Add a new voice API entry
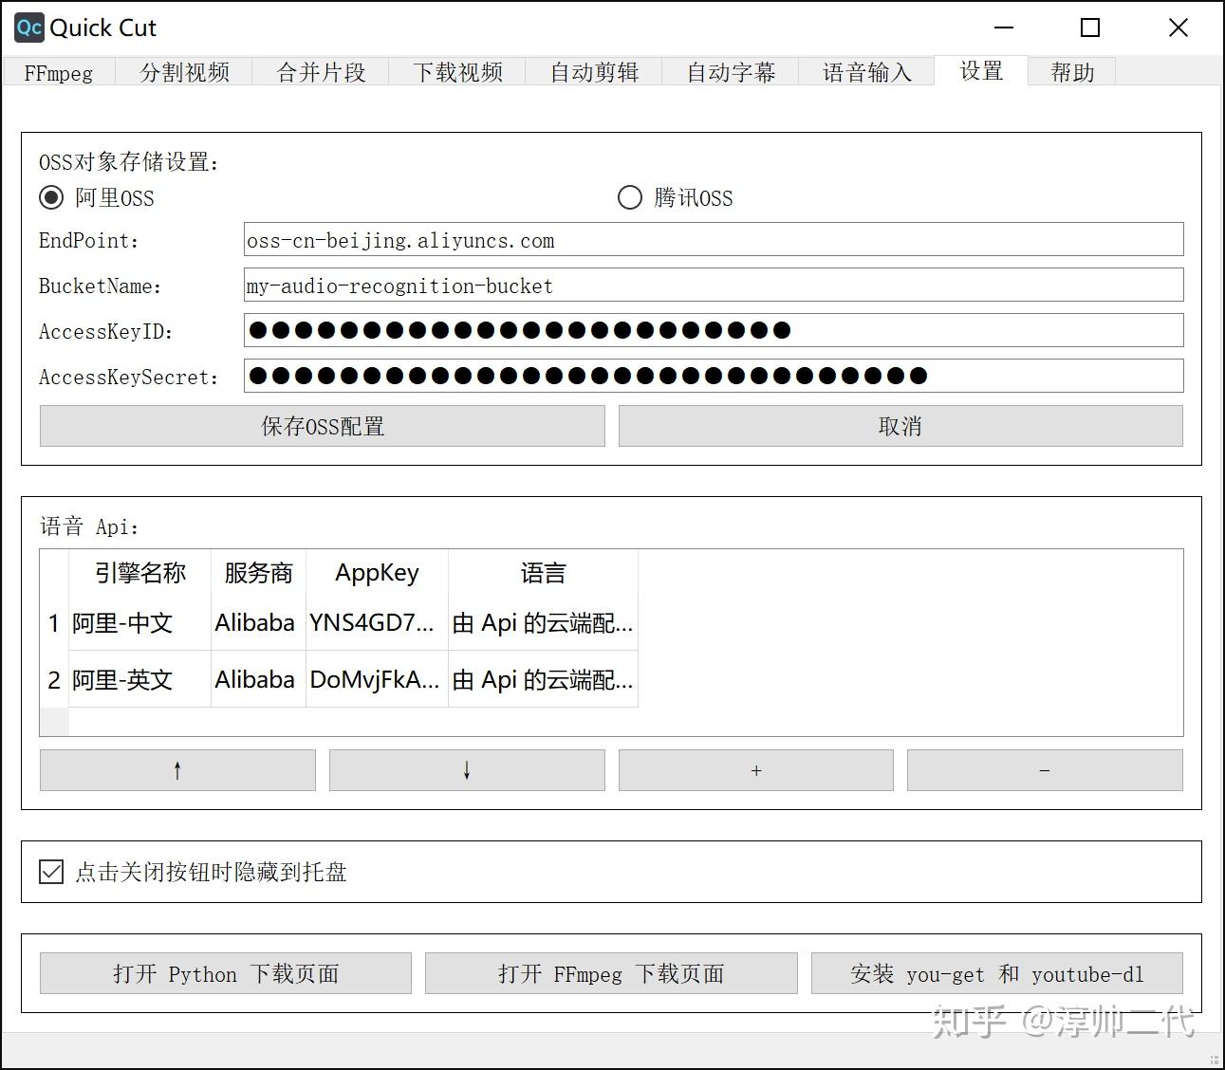1225x1070 pixels. pyautogui.click(x=755, y=770)
